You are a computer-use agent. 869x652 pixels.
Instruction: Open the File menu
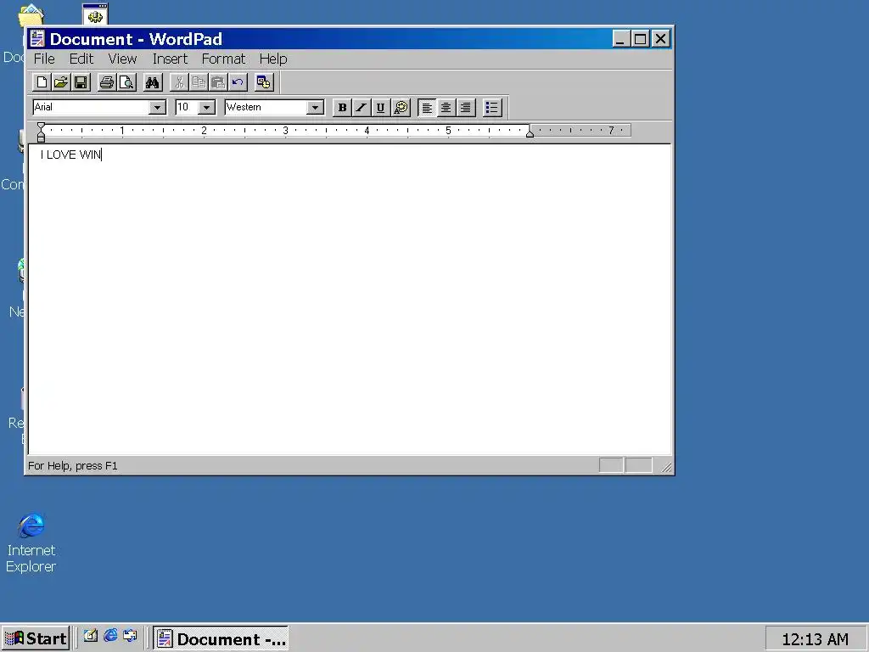coord(44,59)
